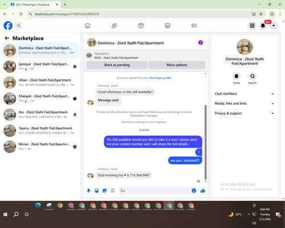Screen dimensions: 285x228
Task: Click the 'Good afternoon, is this still available?' message
Action: pos(125,92)
